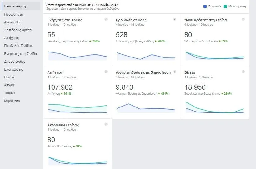Click the value 55 total page actions
Screen dimensions: 256x169
[x=51, y=35]
